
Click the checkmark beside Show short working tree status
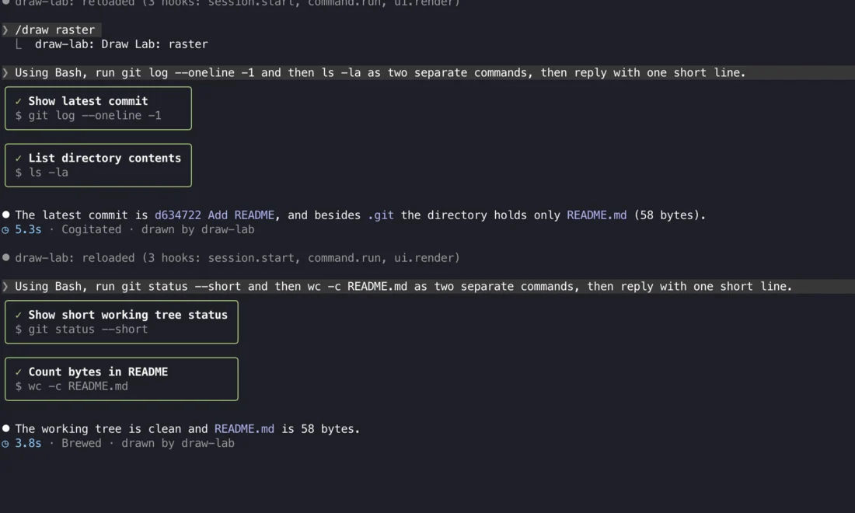point(19,315)
